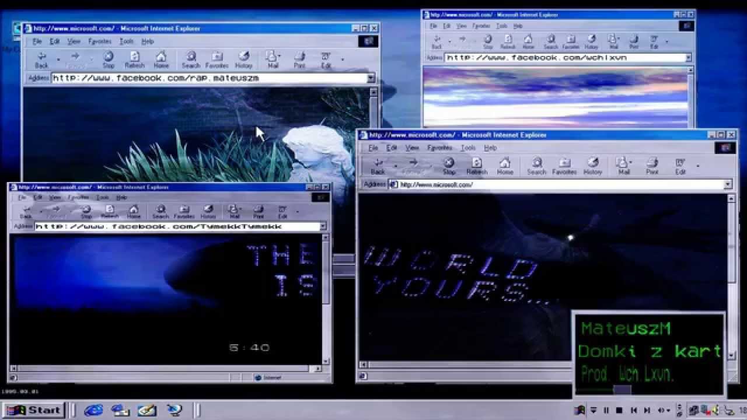Click Back in the rap.mateuszm window

tap(41, 60)
